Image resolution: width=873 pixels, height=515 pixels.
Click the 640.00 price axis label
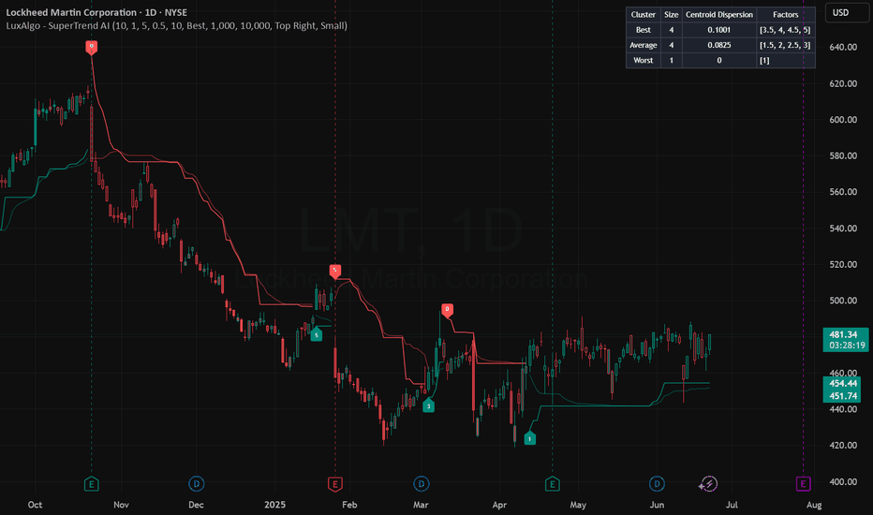pos(843,48)
